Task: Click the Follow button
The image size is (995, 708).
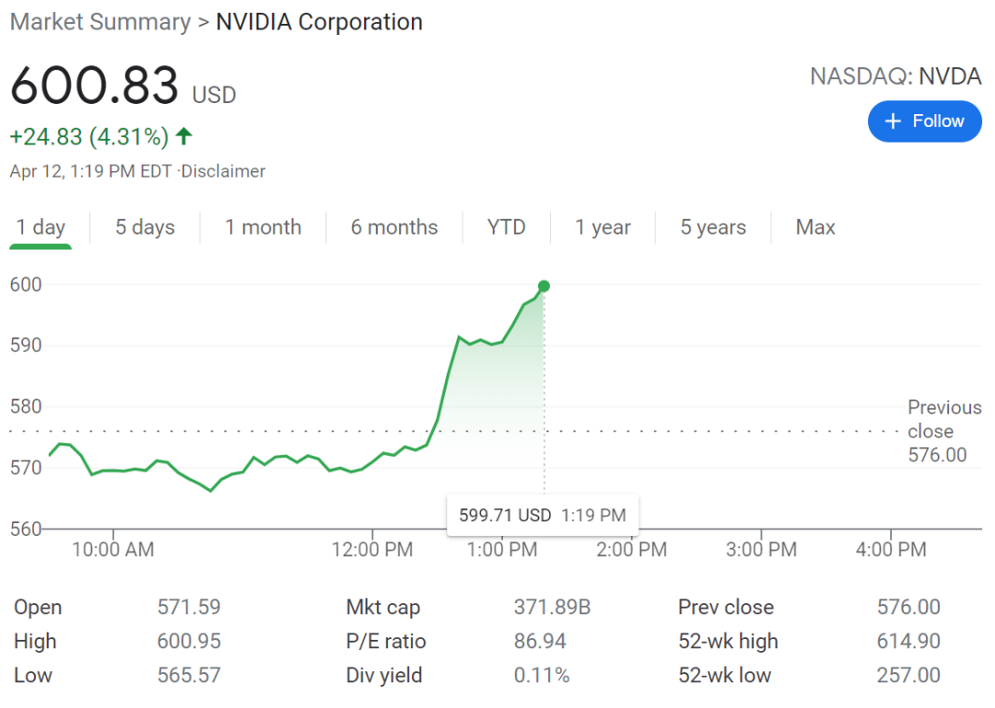Action: point(924,122)
